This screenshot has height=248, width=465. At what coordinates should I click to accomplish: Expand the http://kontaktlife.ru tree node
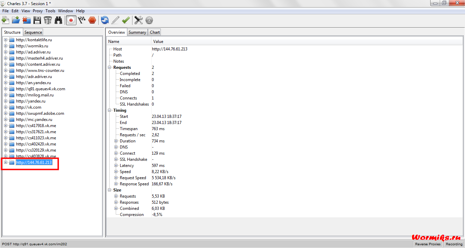(x=5, y=40)
